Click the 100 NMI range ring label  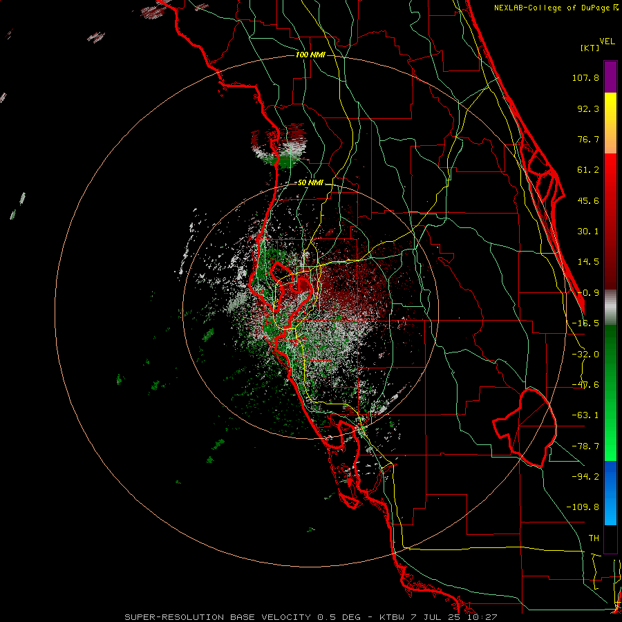[x=310, y=55]
